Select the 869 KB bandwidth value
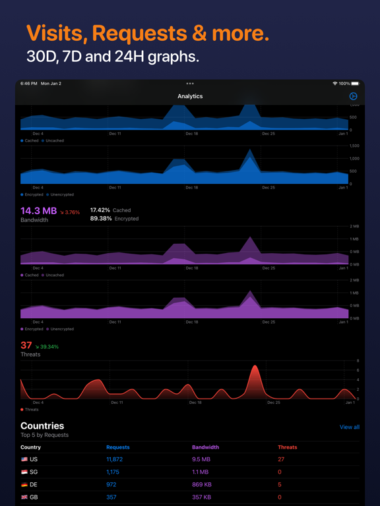The image size is (380, 506). coord(202,484)
